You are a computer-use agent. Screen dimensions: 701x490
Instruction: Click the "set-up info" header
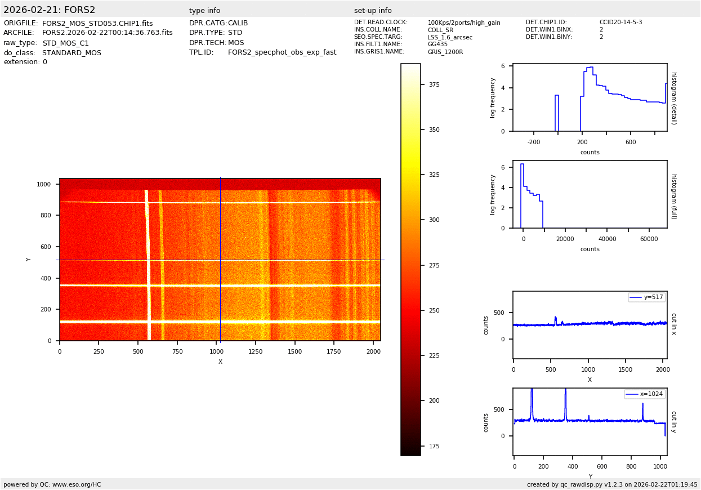coord(373,11)
